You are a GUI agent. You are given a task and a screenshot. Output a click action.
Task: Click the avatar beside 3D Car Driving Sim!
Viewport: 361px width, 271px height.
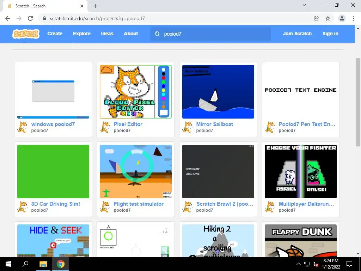pyautogui.click(x=23, y=207)
